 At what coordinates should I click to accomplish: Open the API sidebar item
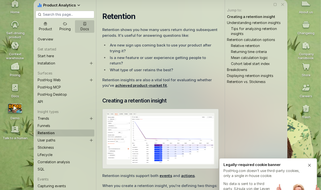(65, 102)
